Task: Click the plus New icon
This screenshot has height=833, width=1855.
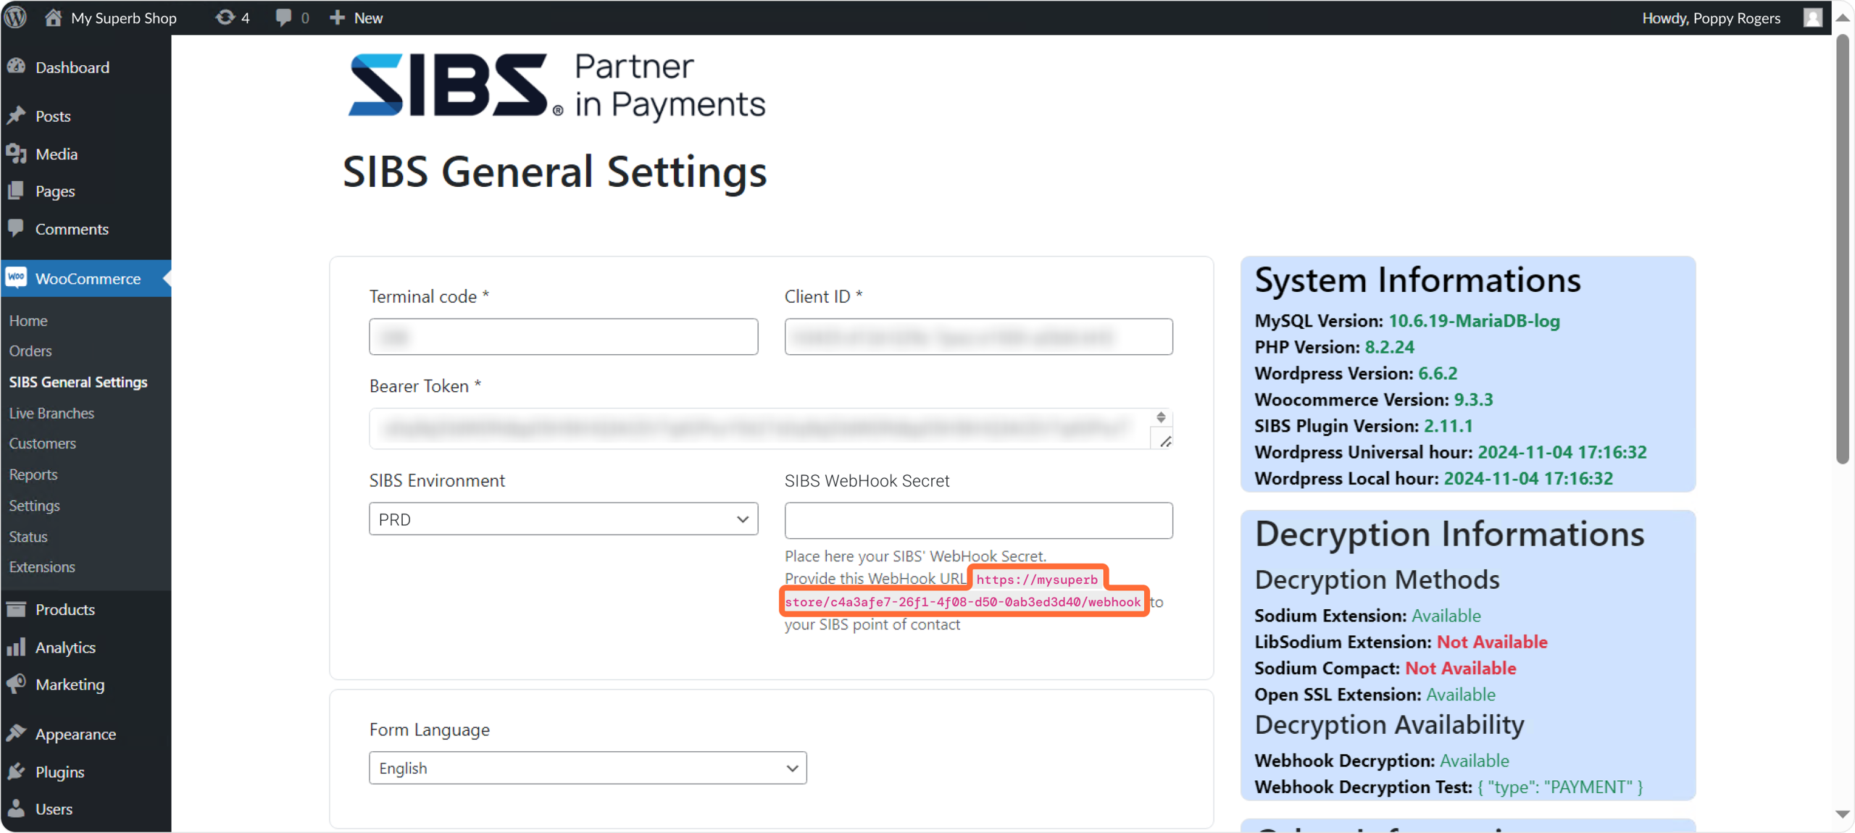Action: click(x=337, y=17)
